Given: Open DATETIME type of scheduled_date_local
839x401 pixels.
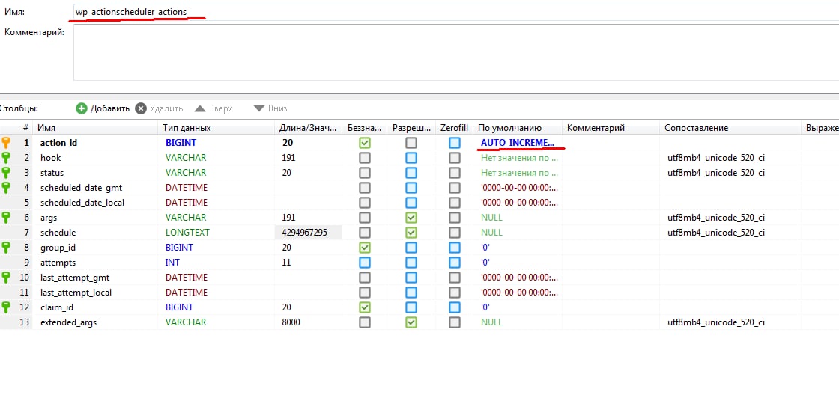Looking at the screenshot, I should coord(187,203).
